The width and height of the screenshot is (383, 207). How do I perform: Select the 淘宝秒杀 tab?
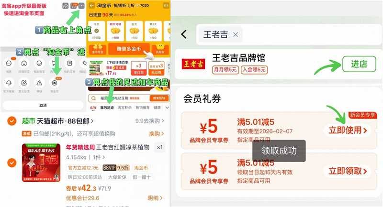tap(124, 108)
